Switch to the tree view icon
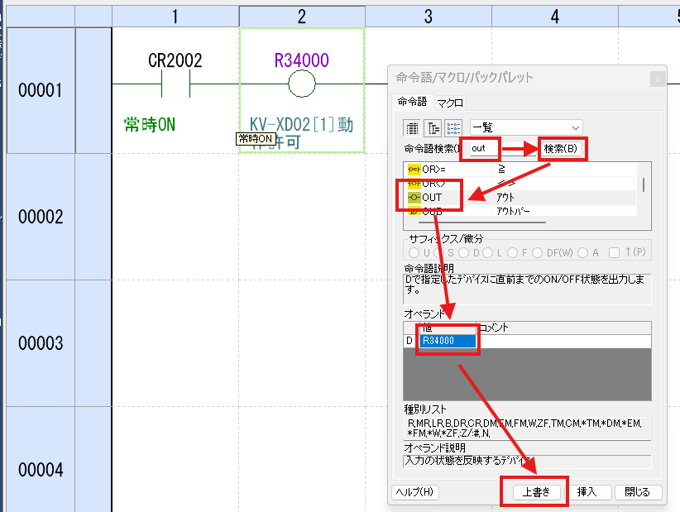This screenshot has height=512, width=680. pos(432,127)
